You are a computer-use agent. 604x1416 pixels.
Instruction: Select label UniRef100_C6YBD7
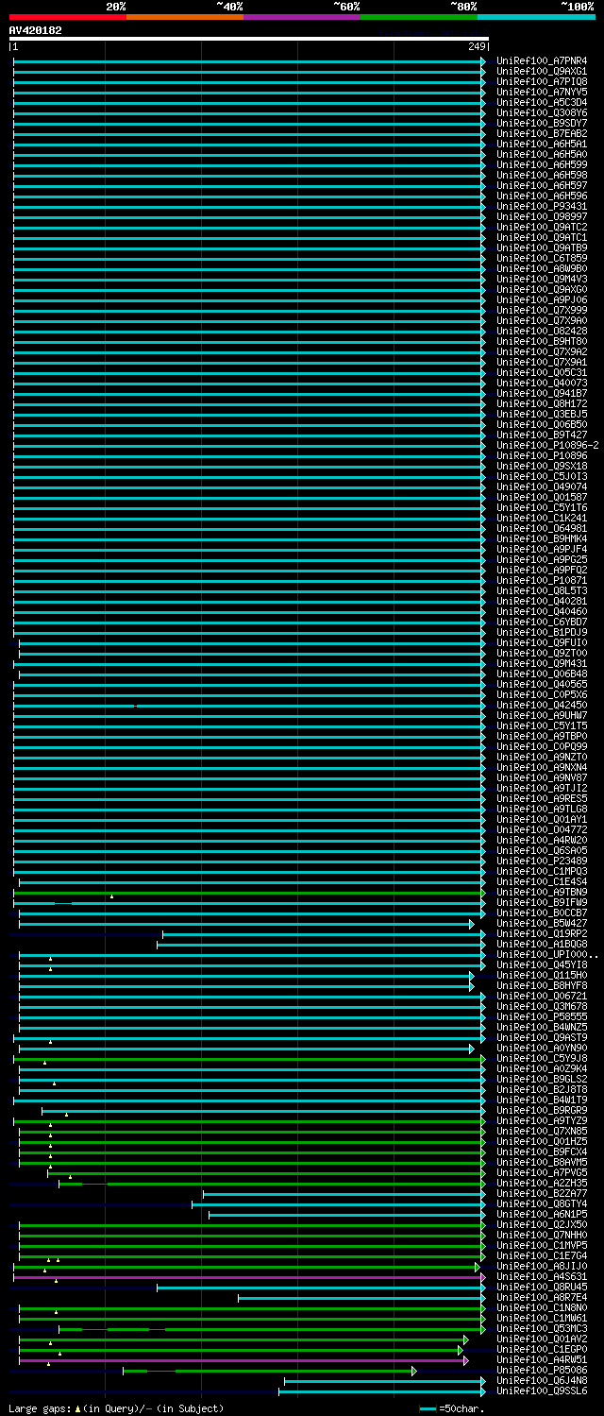pos(542,622)
